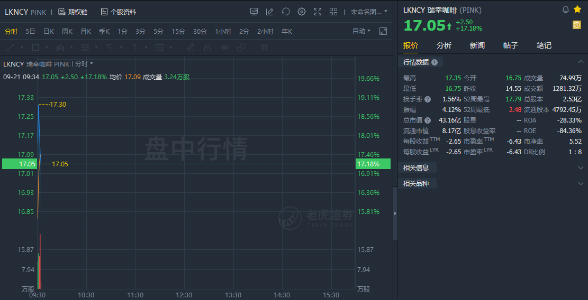Select the 30分 interval
The width and height of the screenshot is (588, 300).
click(x=200, y=31)
